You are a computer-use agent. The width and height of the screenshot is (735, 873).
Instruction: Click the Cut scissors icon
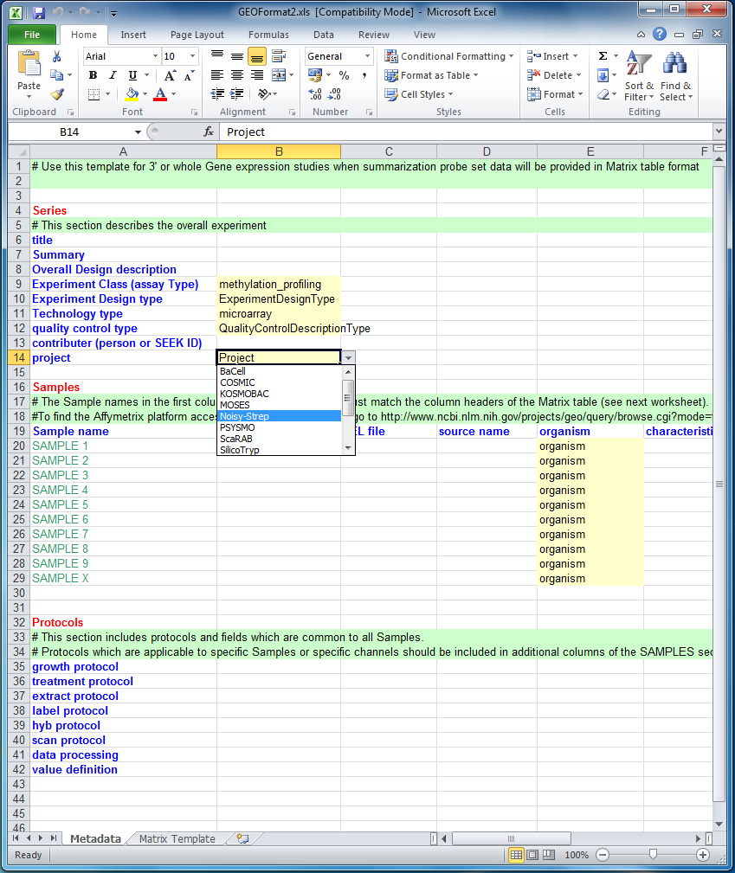point(57,56)
